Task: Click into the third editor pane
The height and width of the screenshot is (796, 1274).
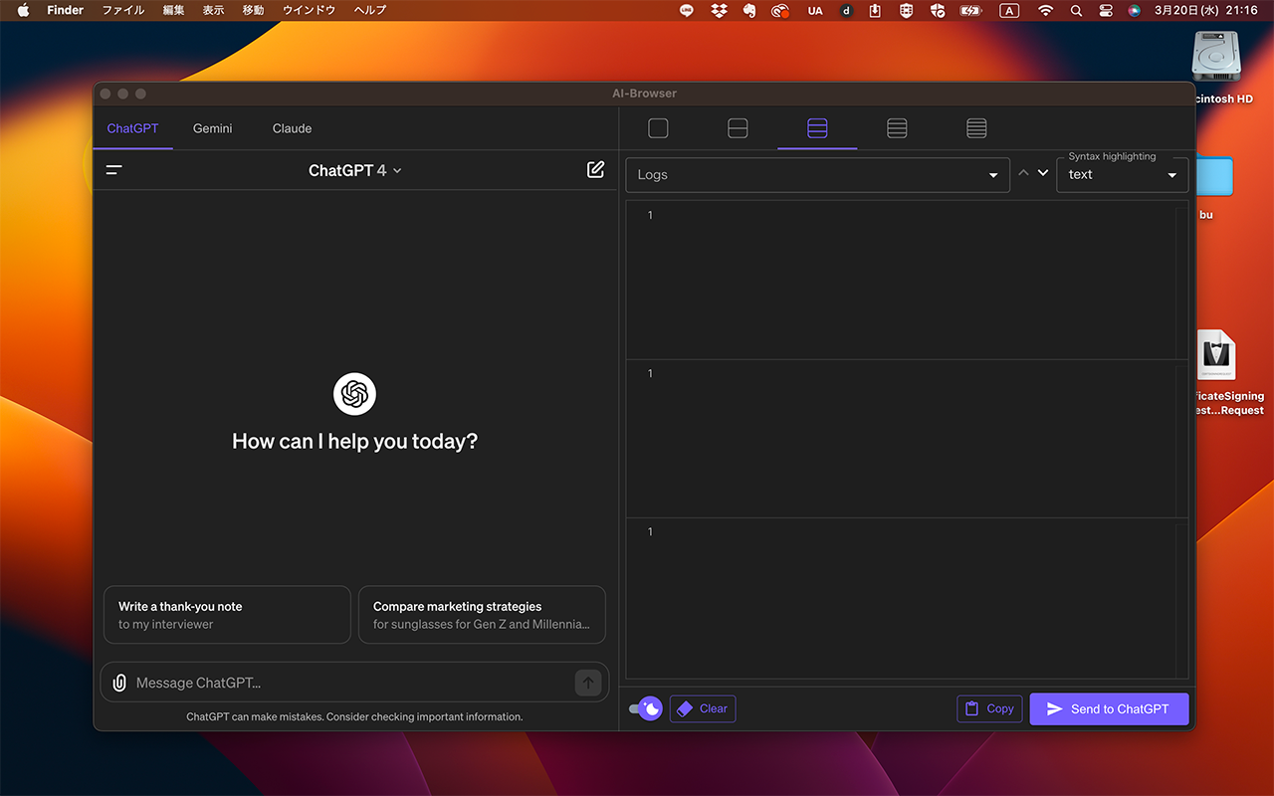Action: click(906, 599)
